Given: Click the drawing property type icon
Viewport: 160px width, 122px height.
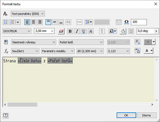Looking at the screenshot, I should coord(6,42).
